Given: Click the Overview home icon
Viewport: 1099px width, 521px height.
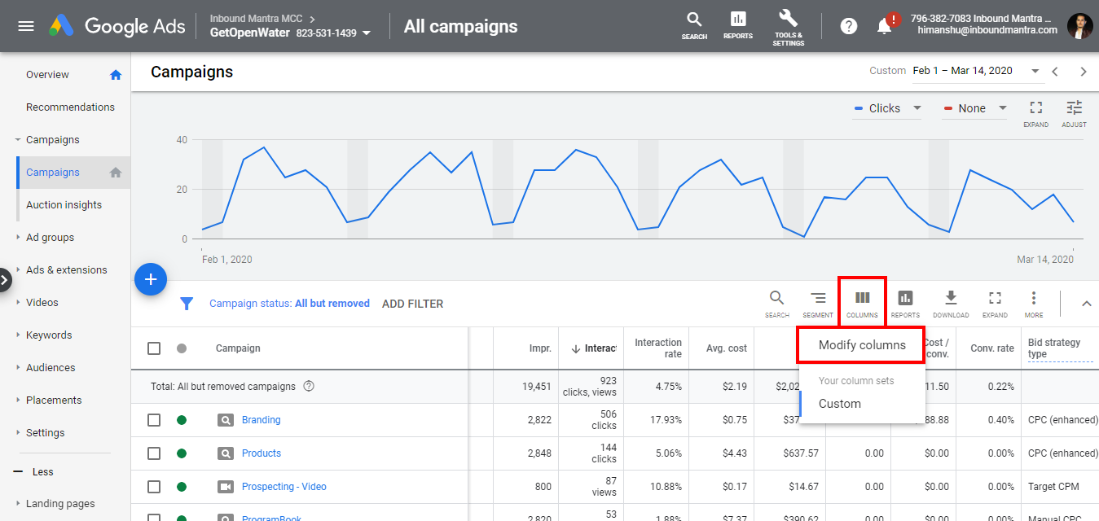Looking at the screenshot, I should coord(116,75).
